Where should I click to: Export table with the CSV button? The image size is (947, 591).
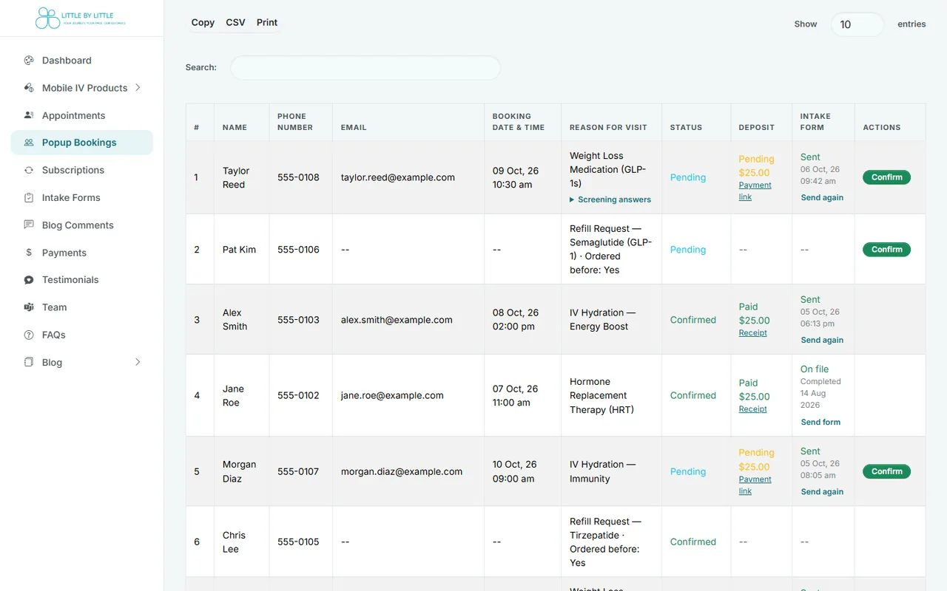(x=235, y=22)
